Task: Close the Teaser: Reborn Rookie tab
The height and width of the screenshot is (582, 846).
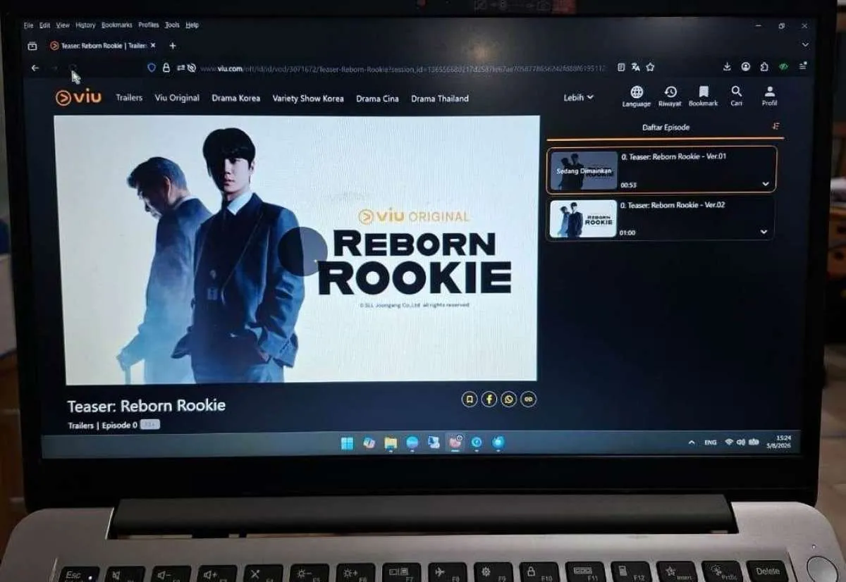Action: pos(153,46)
